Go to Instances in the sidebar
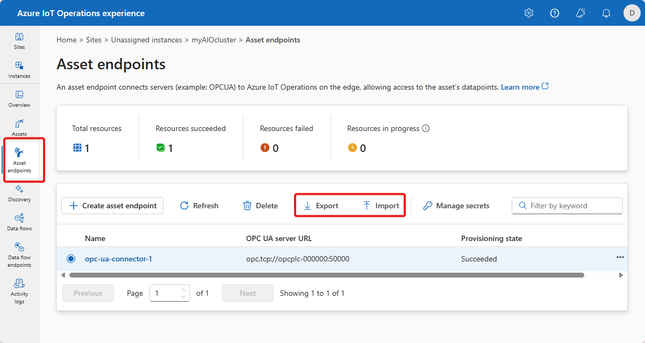 (19, 70)
